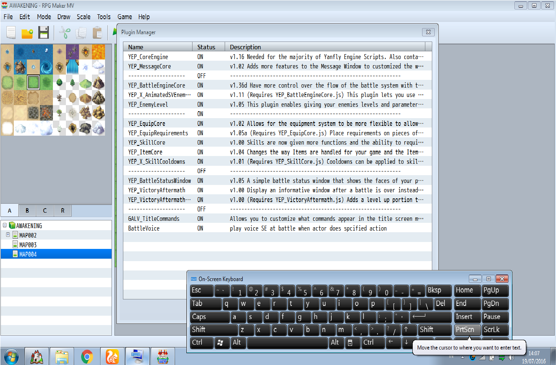Image resolution: width=556 pixels, height=365 pixels.
Task: Switch to tileset tab R
Action: 63,211
